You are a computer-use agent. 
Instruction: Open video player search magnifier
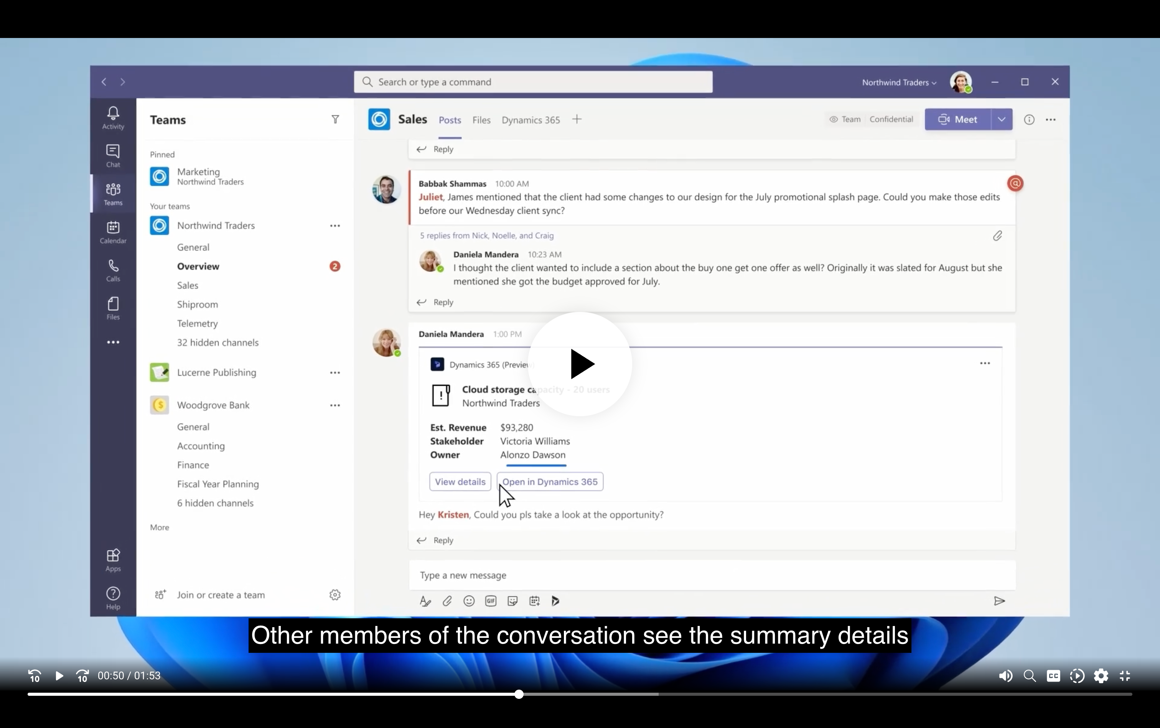(1030, 676)
